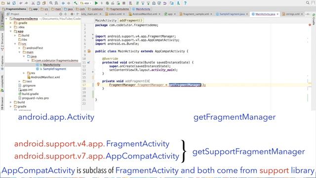
Task: Click red error indicator atop editor scrollbar
Action: click(x=310, y=25)
